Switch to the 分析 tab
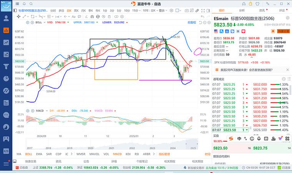This screenshot has height=173, width=292. 242,10
